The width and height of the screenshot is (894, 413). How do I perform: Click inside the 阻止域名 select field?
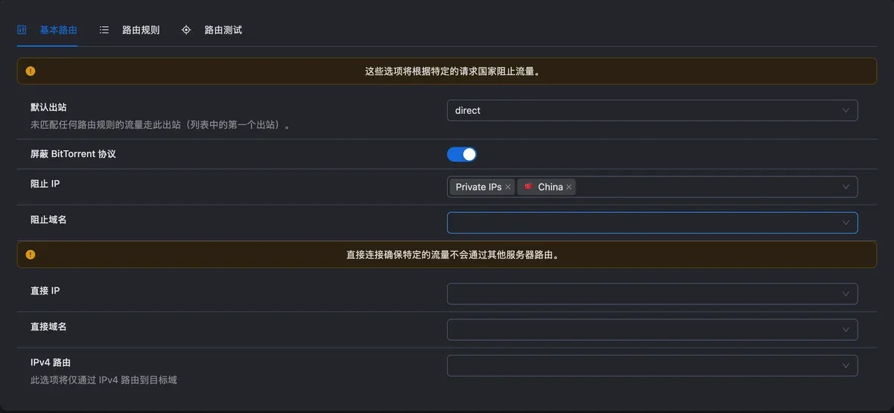(652, 222)
